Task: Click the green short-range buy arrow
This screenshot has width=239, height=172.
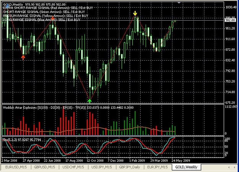Action: pos(89,101)
